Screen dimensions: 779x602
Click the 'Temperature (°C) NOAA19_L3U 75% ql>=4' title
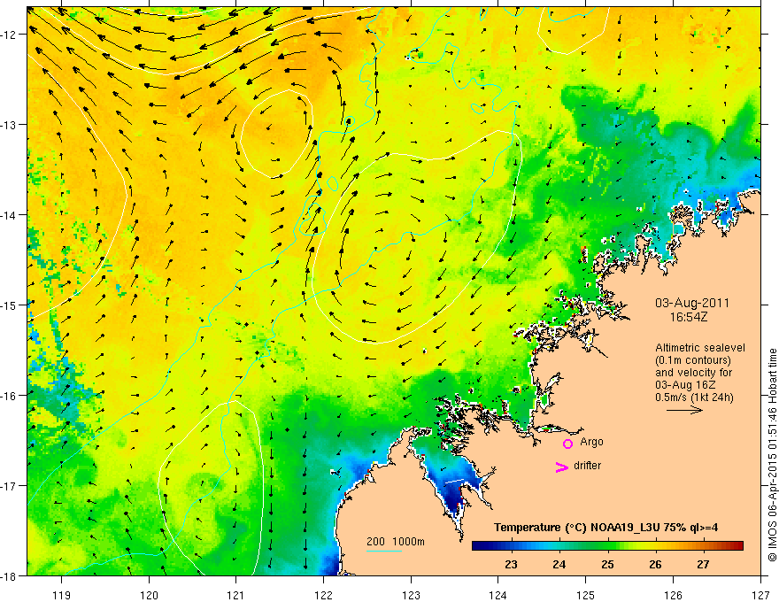pyautogui.click(x=605, y=528)
